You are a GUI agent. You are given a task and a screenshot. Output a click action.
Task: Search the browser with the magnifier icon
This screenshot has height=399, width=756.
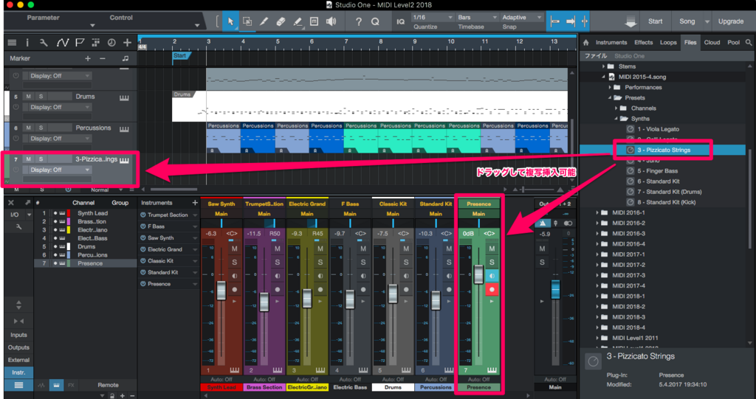(749, 42)
